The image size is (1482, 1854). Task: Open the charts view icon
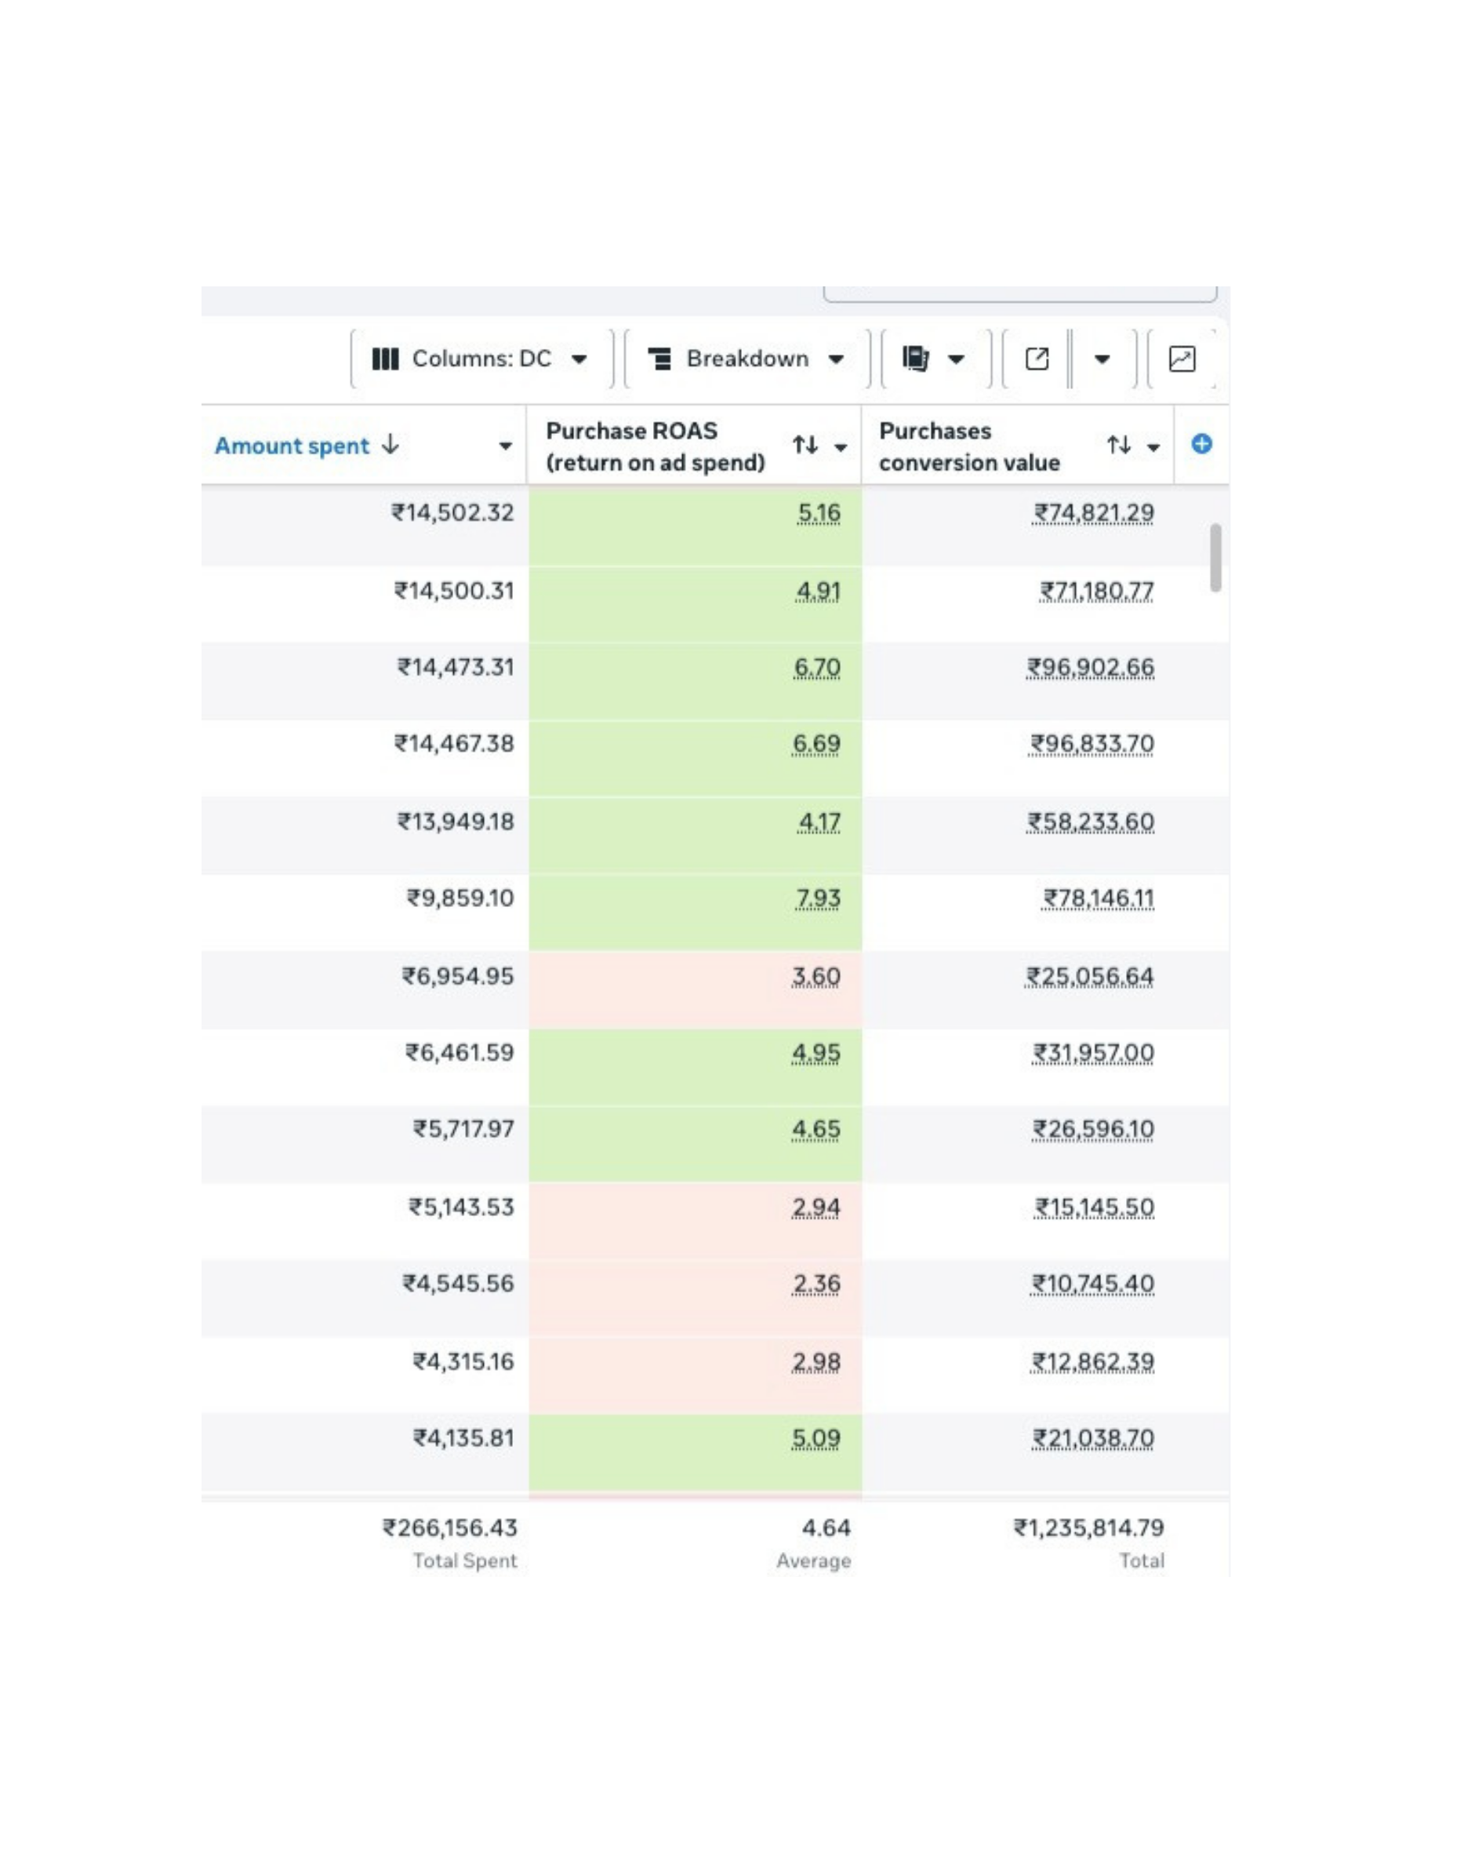[1182, 359]
